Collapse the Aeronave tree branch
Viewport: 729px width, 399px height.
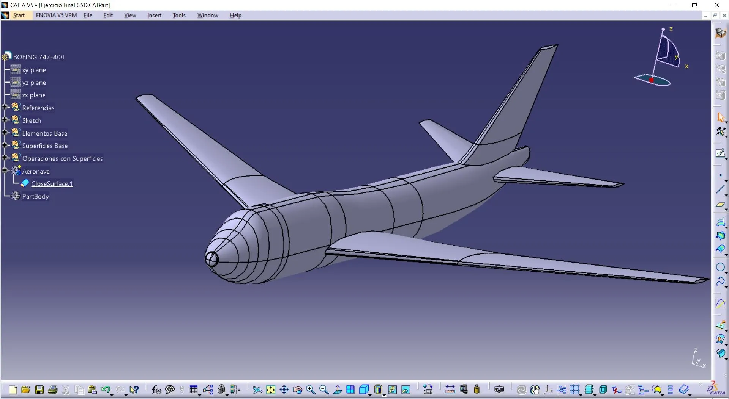coord(5,171)
